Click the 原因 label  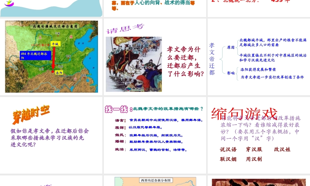[231, 47]
